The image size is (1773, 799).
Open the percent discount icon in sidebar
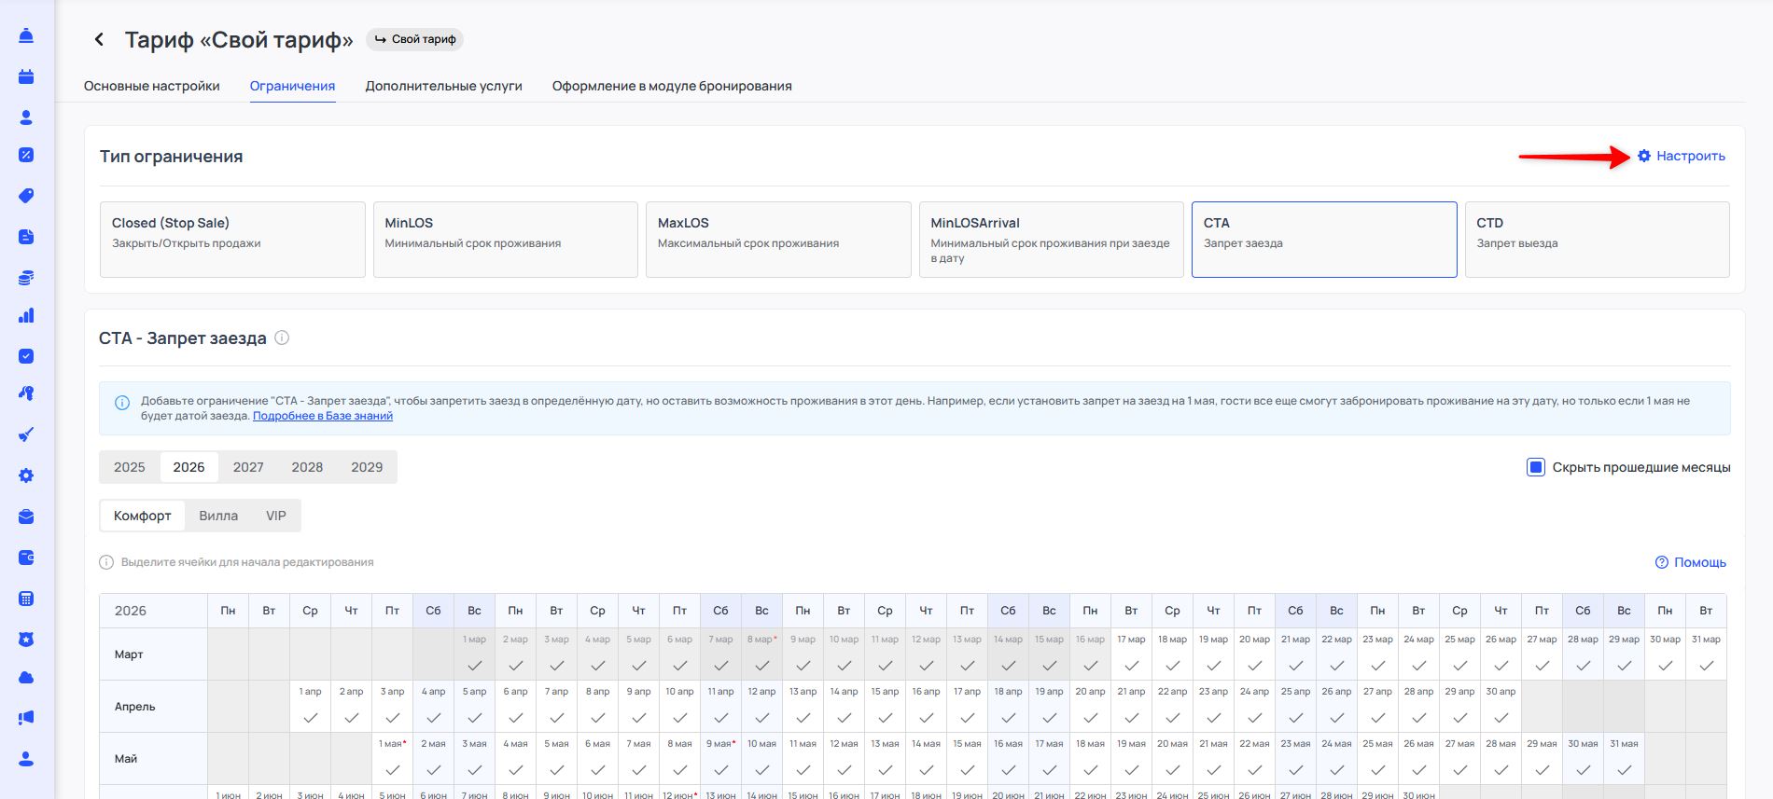(x=26, y=155)
